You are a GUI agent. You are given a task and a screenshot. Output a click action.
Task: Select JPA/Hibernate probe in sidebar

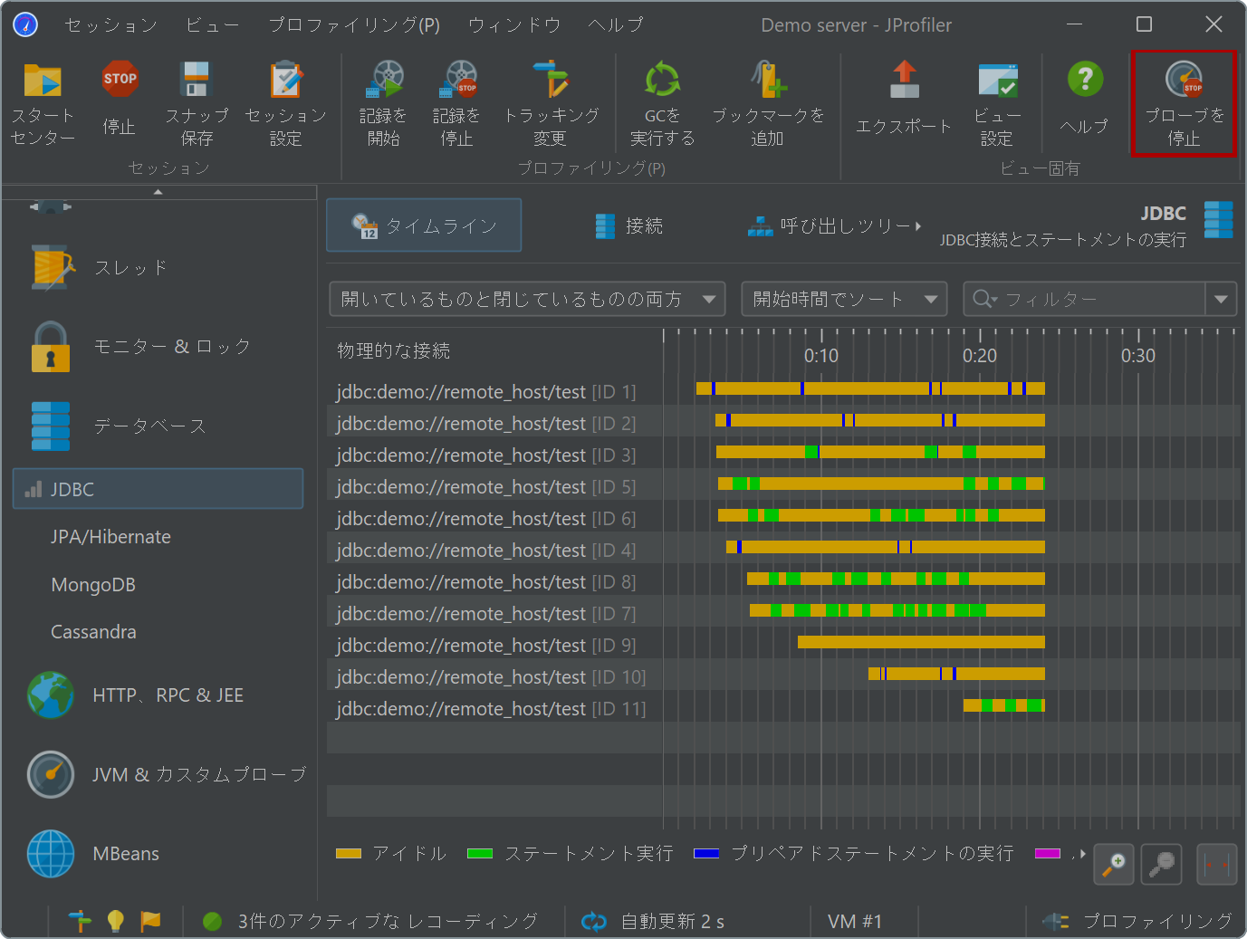coord(111,537)
